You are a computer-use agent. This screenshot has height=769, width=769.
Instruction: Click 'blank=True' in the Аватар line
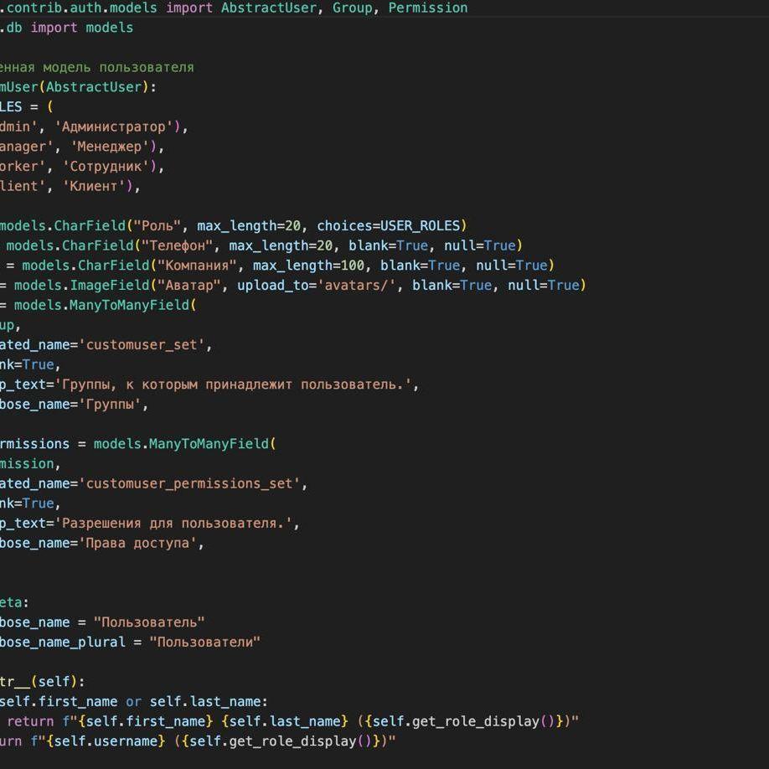click(452, 286)
